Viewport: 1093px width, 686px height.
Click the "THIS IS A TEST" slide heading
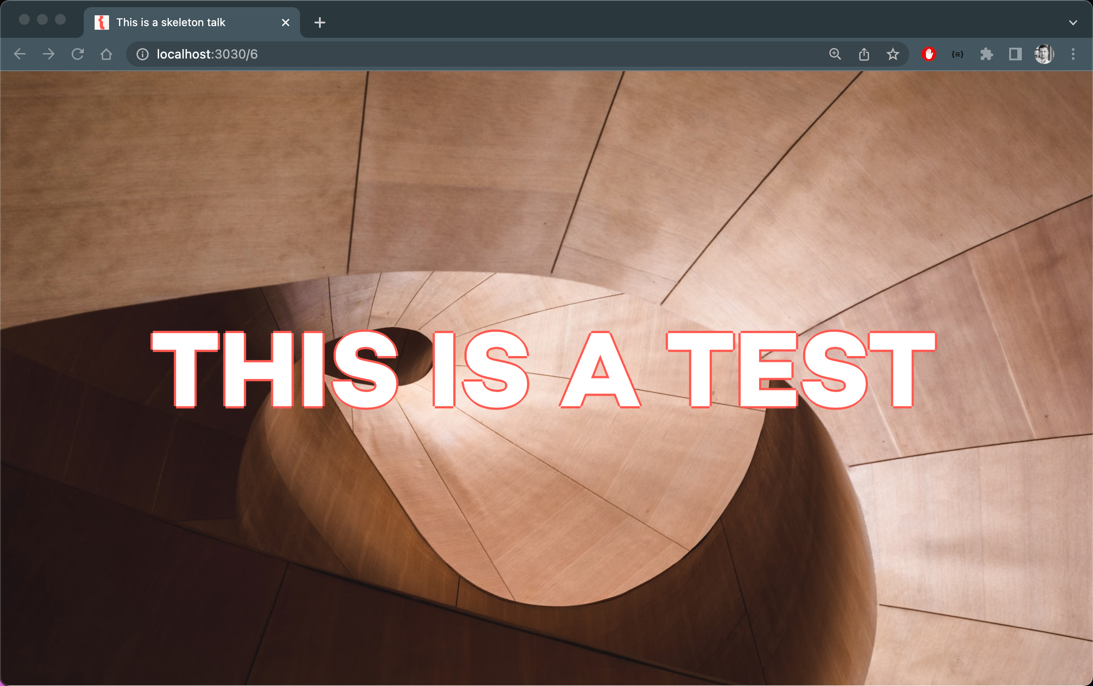[543, 370]
